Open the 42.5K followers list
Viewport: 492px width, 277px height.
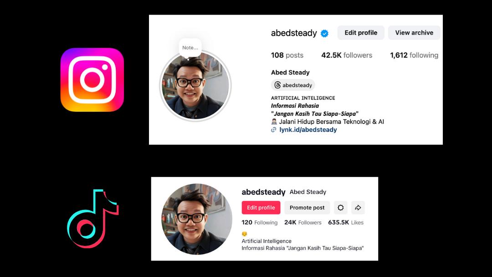(347, 55)
